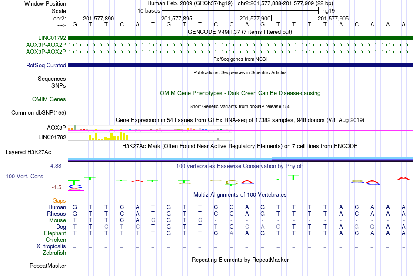Select the Chicken alignment row label
Image resolution: width=413 pixels, height=276 pixels.
pyautogui.click(x=56, y=240)
